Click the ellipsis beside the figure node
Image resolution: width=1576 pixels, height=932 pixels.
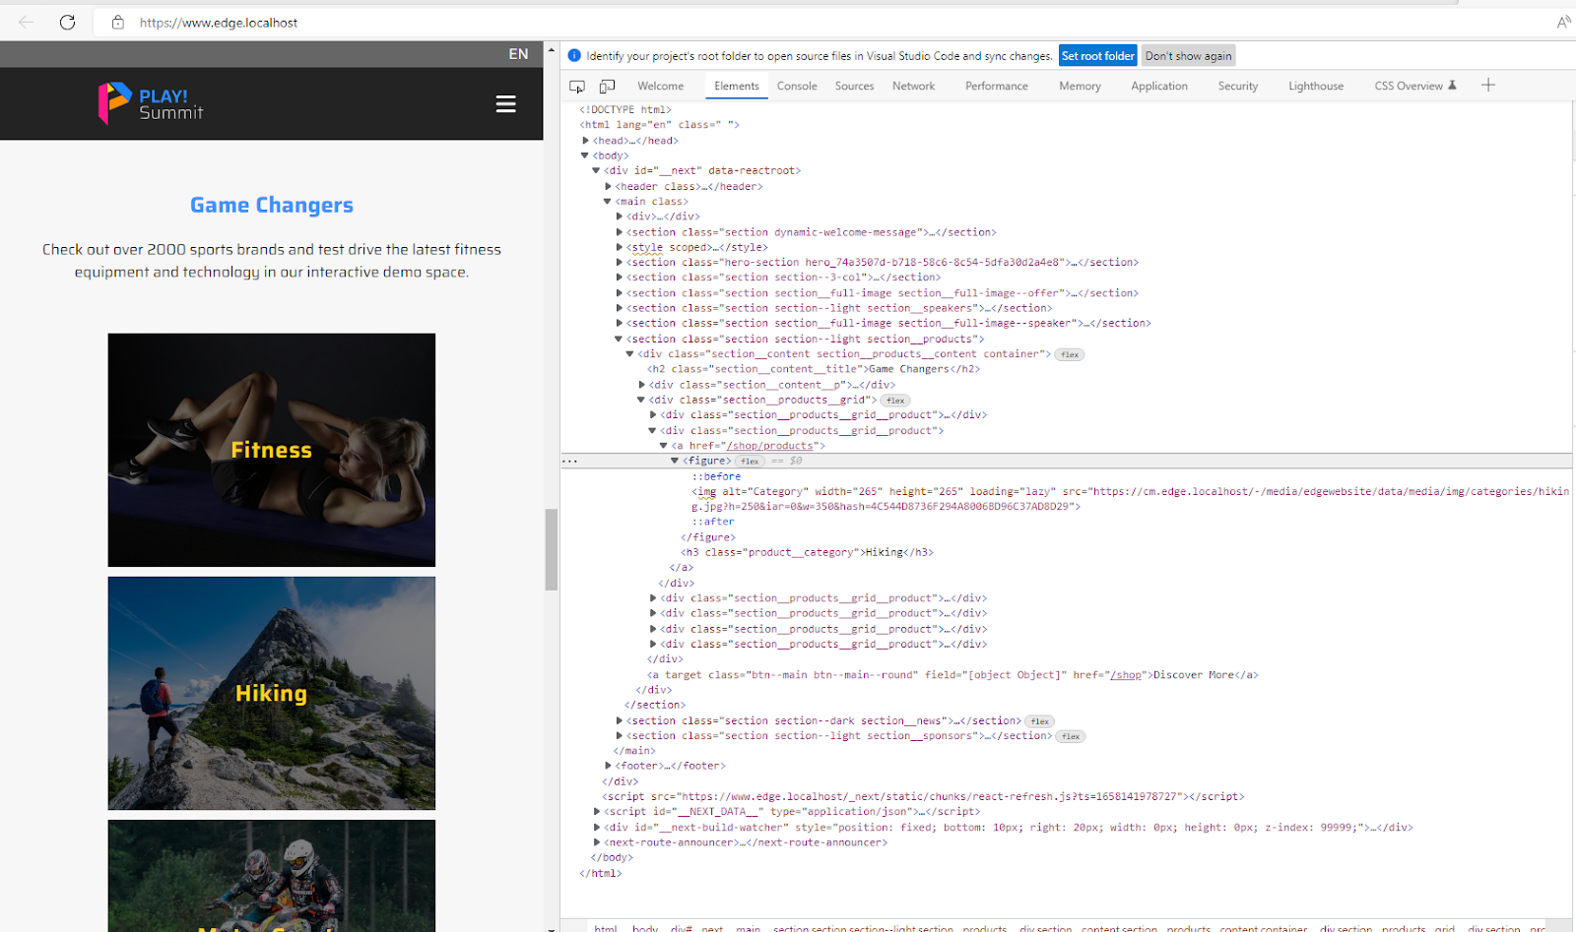point(570,461)
